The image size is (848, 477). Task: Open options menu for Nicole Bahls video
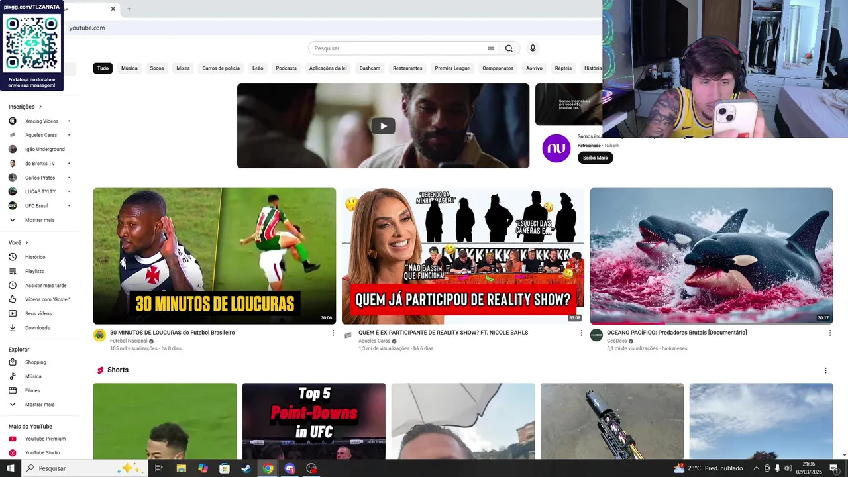[x=582, y=333]
